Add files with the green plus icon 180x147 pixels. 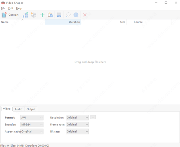(x=42, y=15)
